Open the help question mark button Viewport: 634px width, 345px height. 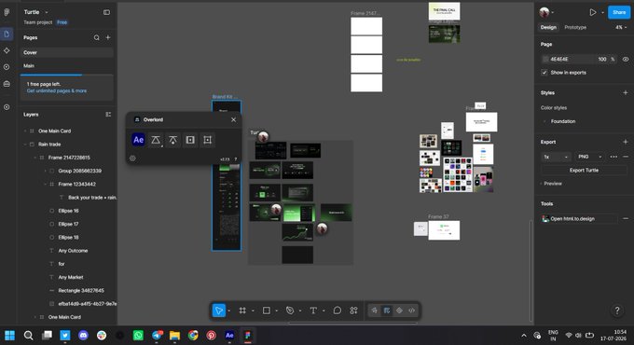[x=617, y=310]
